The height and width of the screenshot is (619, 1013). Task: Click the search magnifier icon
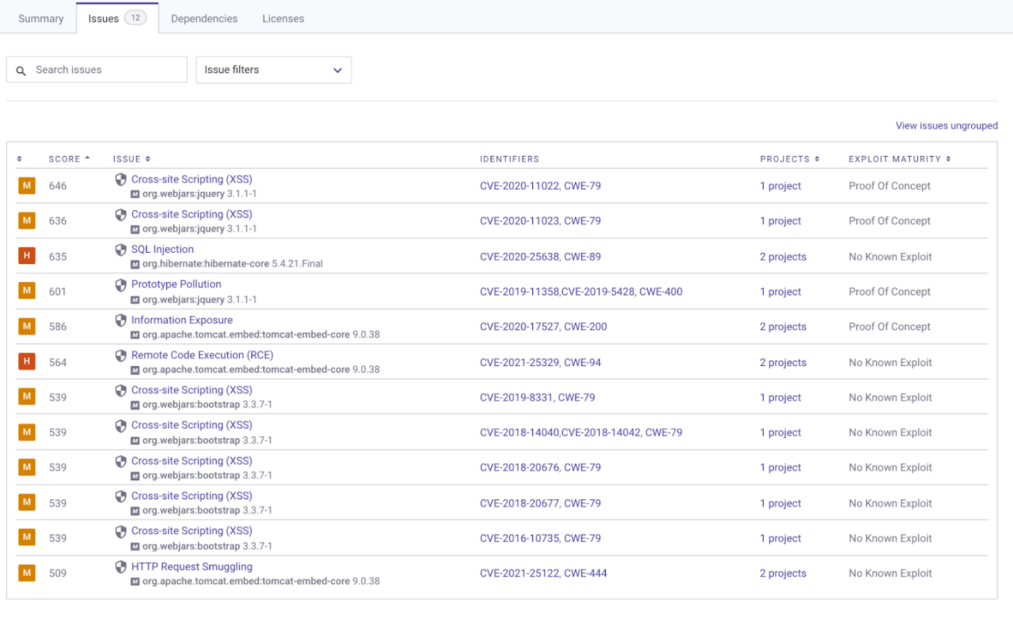point(21,71)
